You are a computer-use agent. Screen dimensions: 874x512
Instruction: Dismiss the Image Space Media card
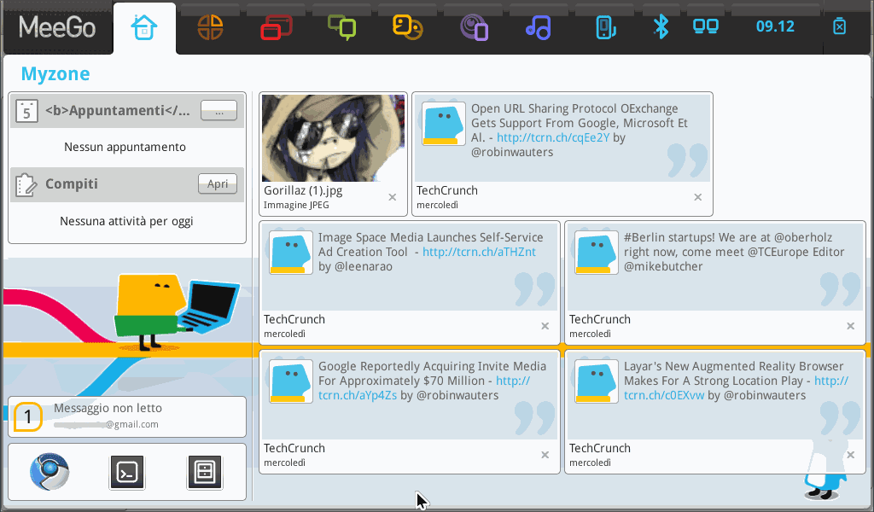click(x=545, y=326)
